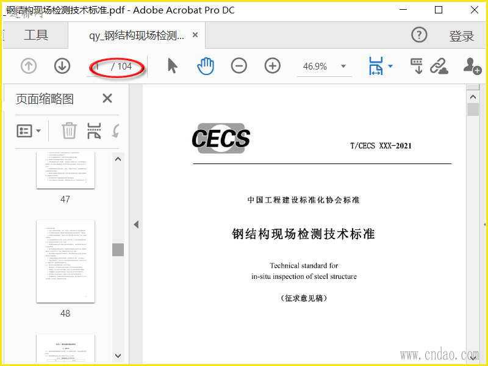Click the document scrollbar down arrow
Viewport: 488px width, 366px height.
[473, 358]
